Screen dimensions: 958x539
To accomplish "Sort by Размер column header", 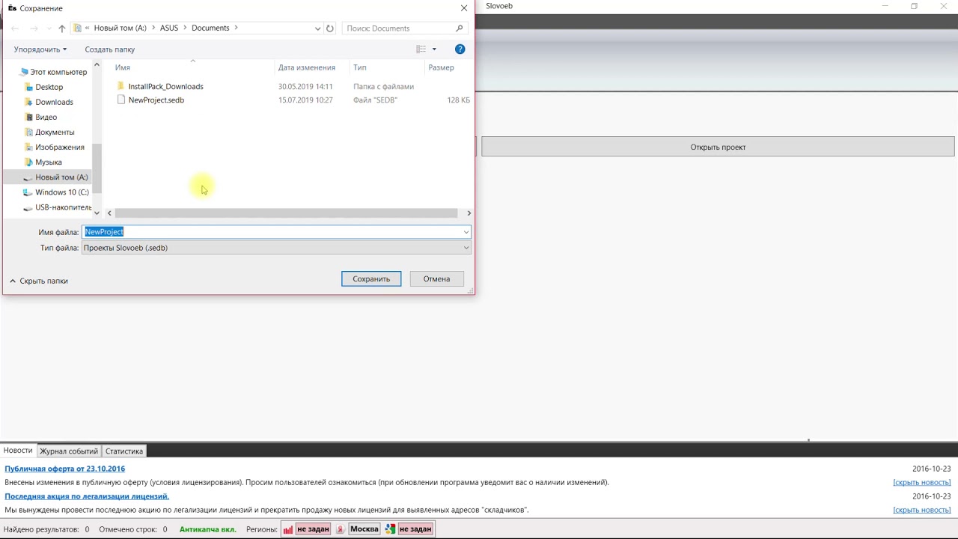I will pos(442,67).
